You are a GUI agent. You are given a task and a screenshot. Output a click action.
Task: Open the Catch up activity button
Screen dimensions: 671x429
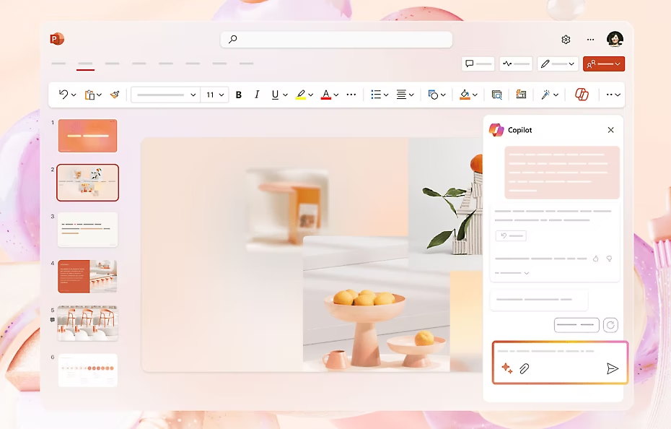pos(516,64)
